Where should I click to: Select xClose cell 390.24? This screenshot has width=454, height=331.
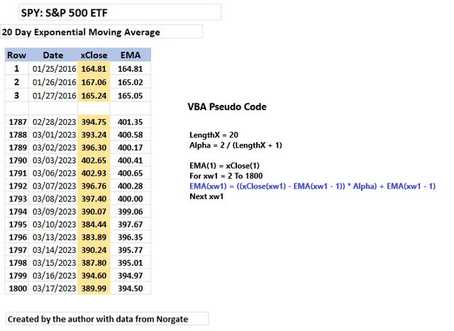click(x=94, y=250)
